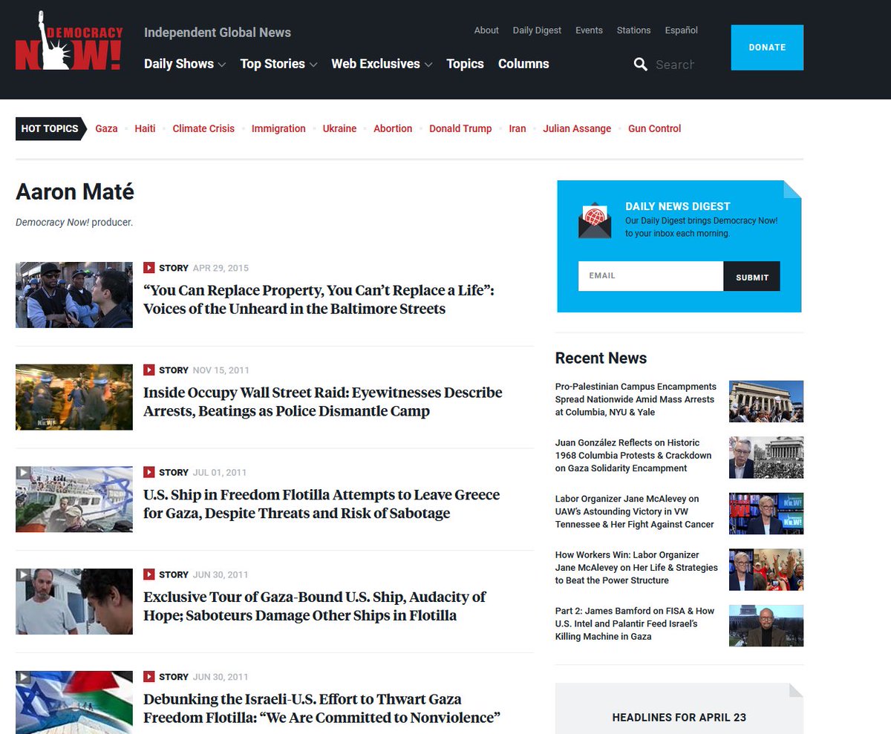
Task: Open the Juan González Reflects news item
Action: point(633,455)
